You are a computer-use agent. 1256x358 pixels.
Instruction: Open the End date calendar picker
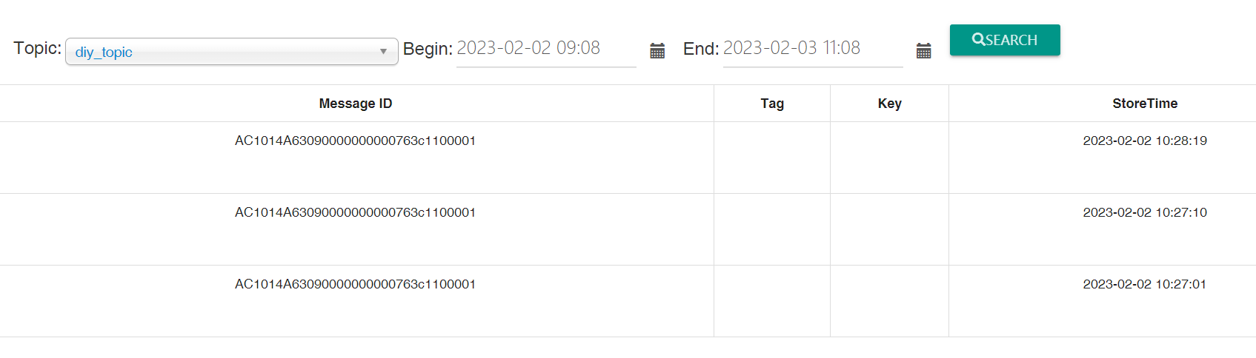pos(923,50)
